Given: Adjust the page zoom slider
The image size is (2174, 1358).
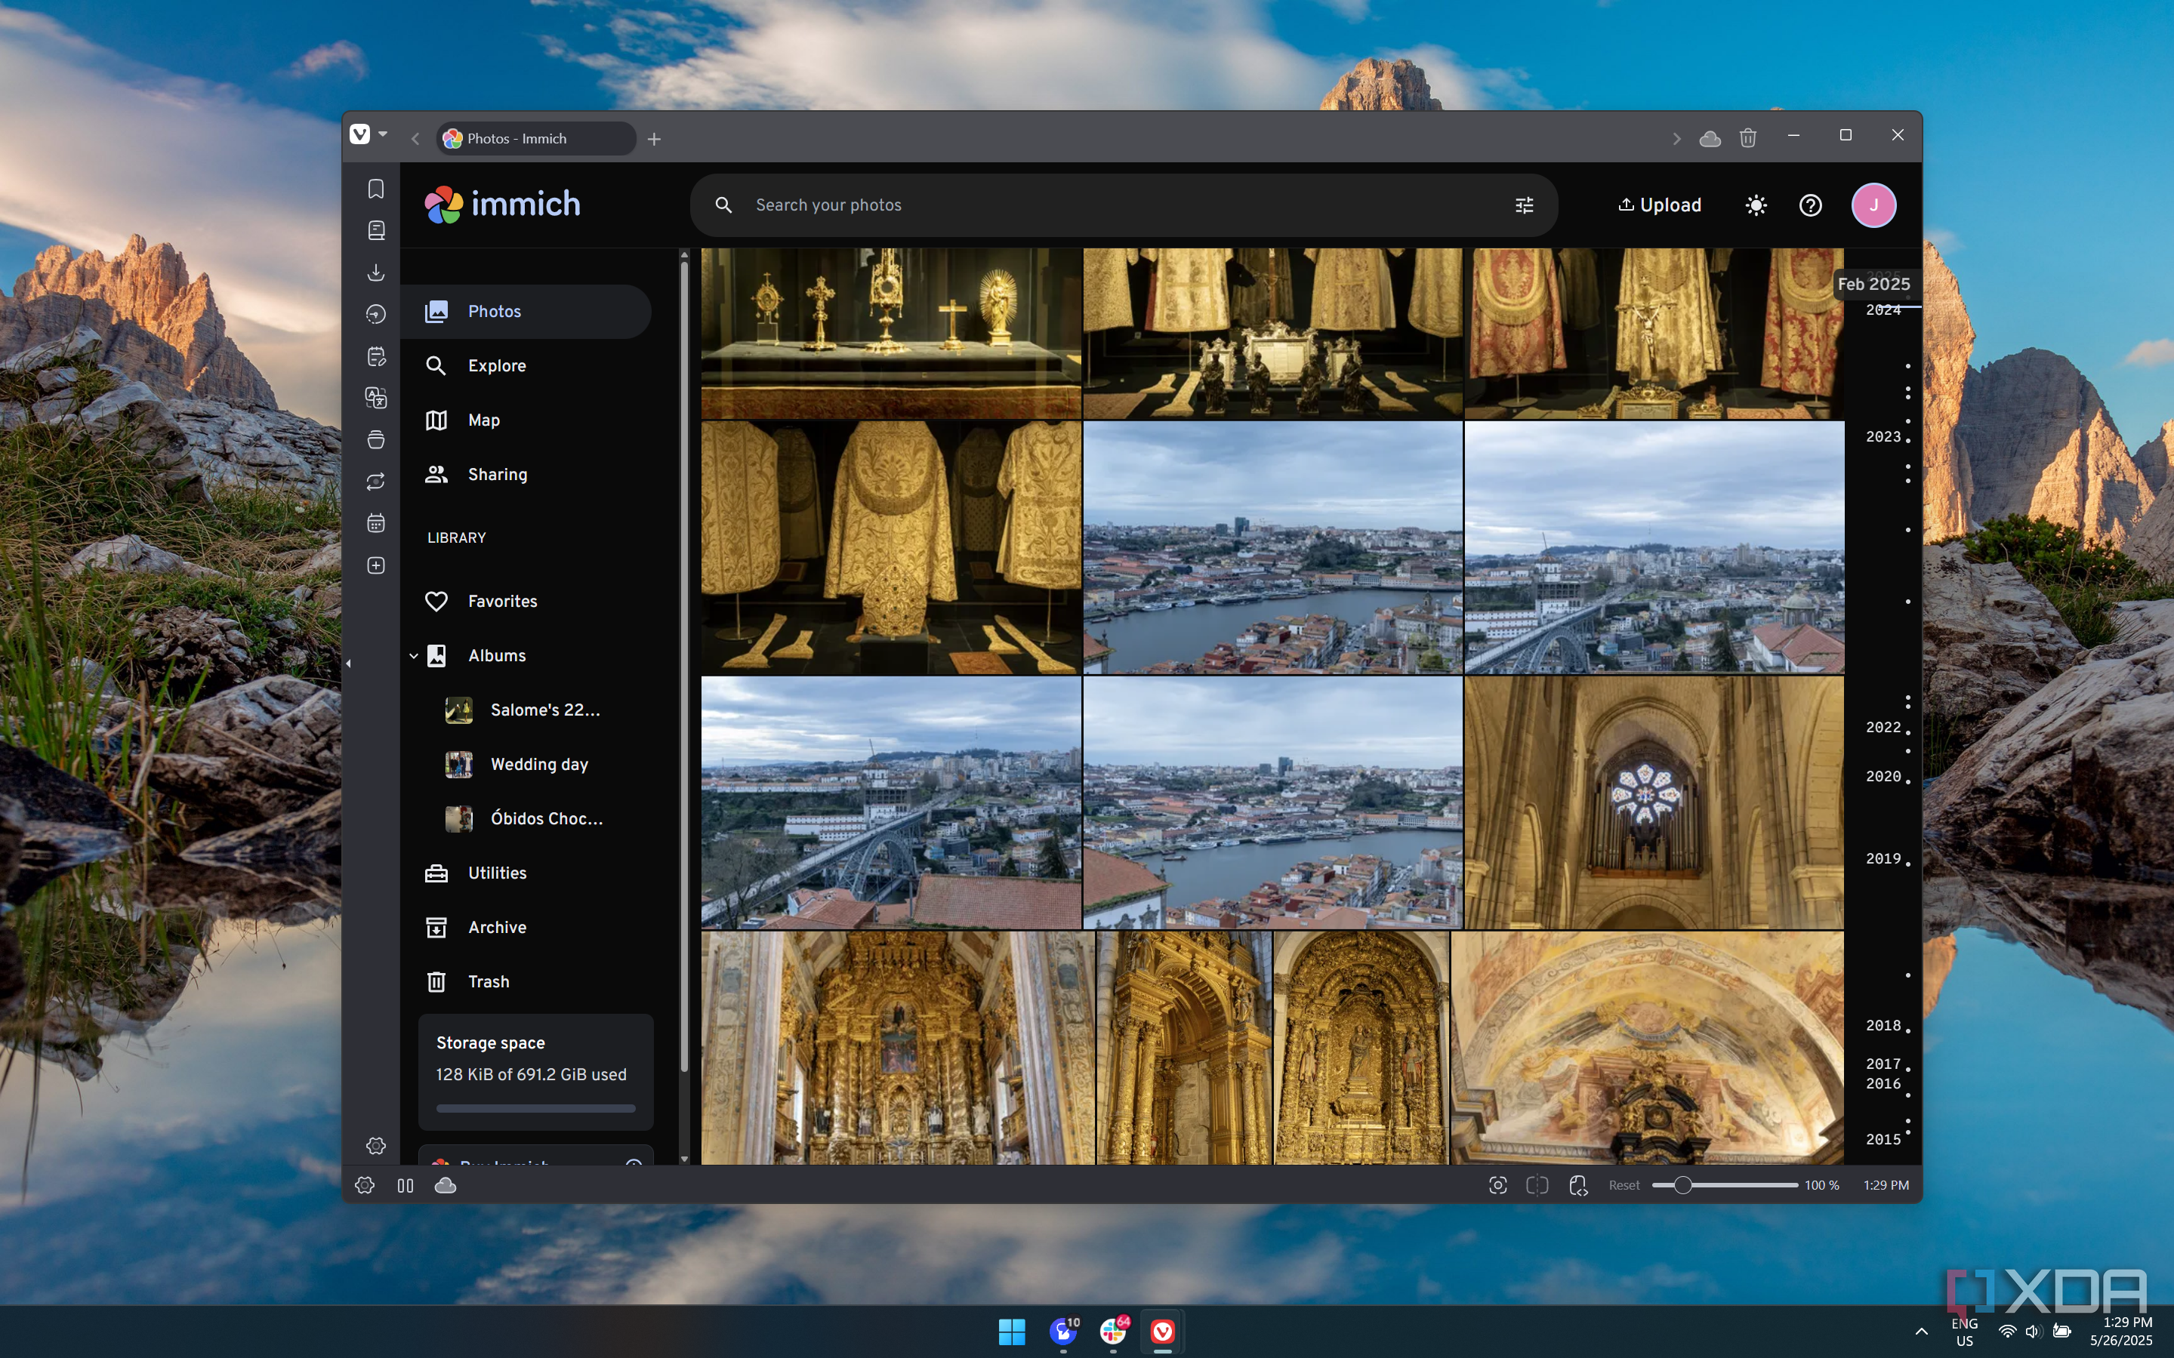Looking at the screenshot, I should pos(1724,1186).
